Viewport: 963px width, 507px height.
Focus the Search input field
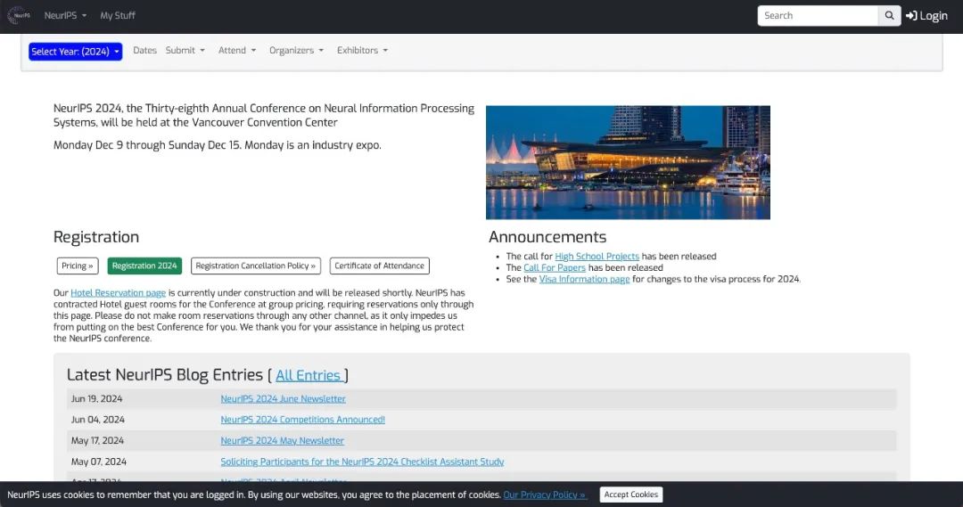click(x=818, y=15)
